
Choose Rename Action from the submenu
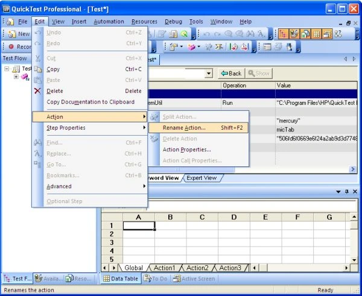(x=198, y=128)
